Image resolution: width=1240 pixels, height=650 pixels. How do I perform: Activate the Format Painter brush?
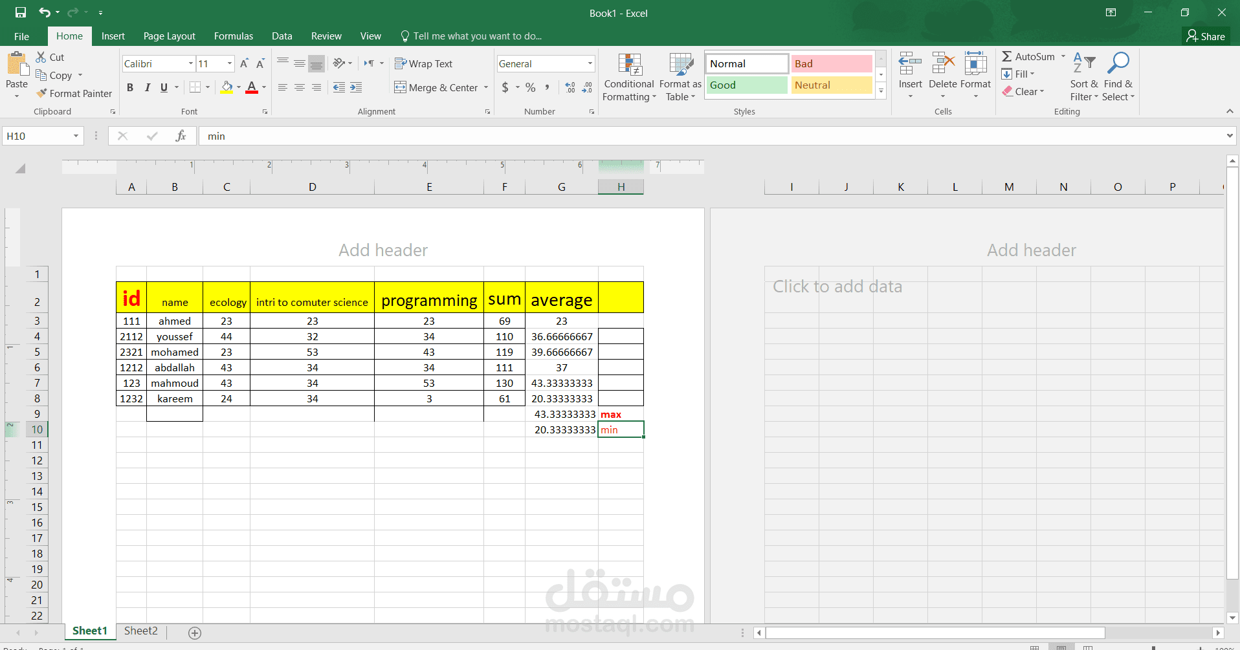point(74,93)
